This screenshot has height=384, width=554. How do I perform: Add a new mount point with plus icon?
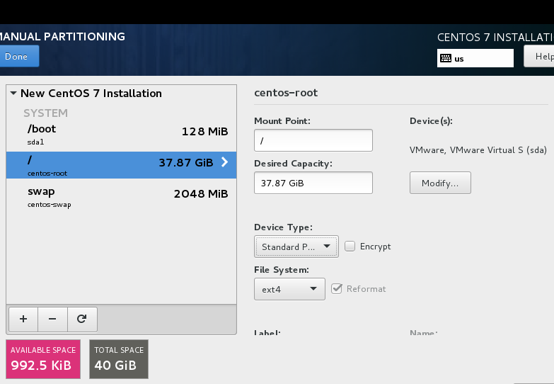point(23,320)
